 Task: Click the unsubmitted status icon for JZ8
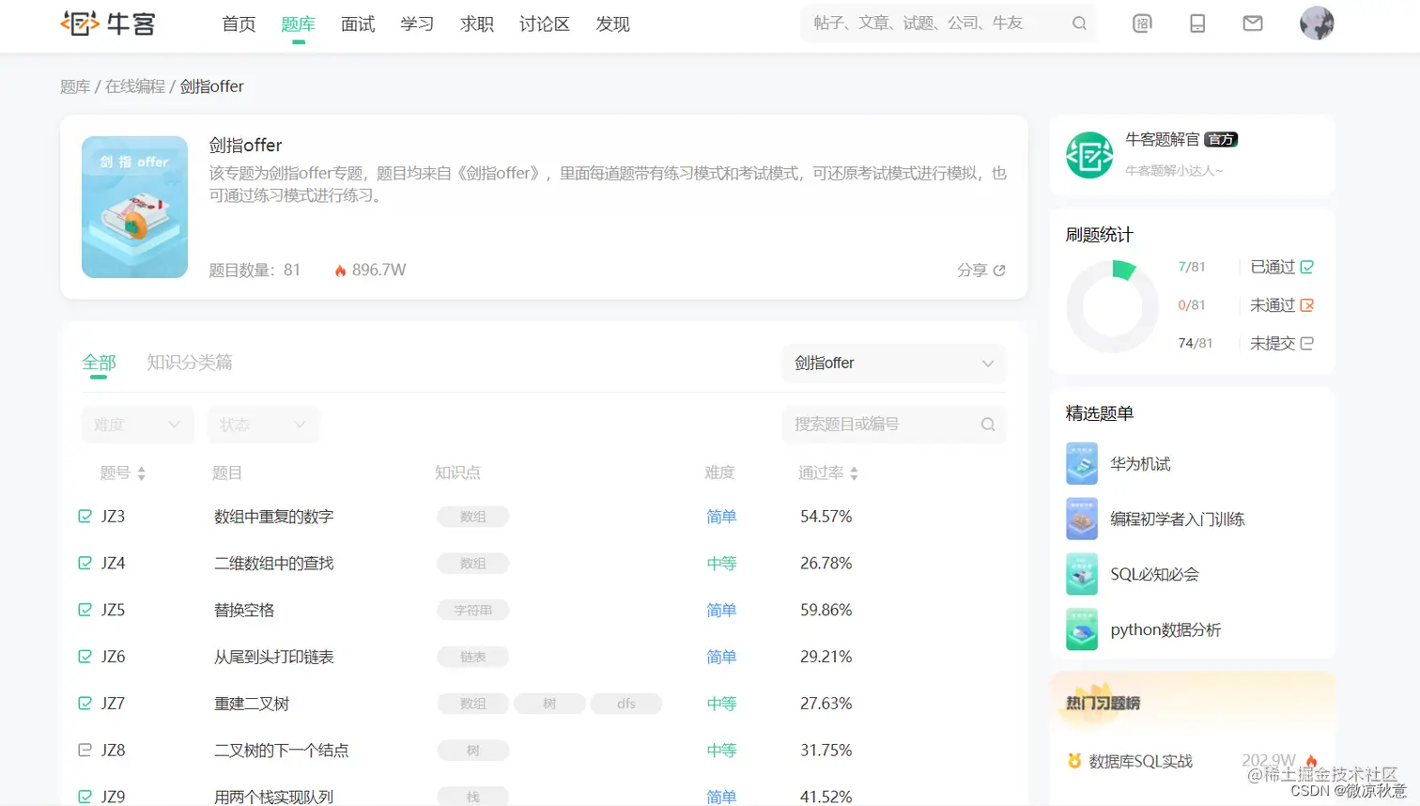pyautogui.click(x=85, y=750)
